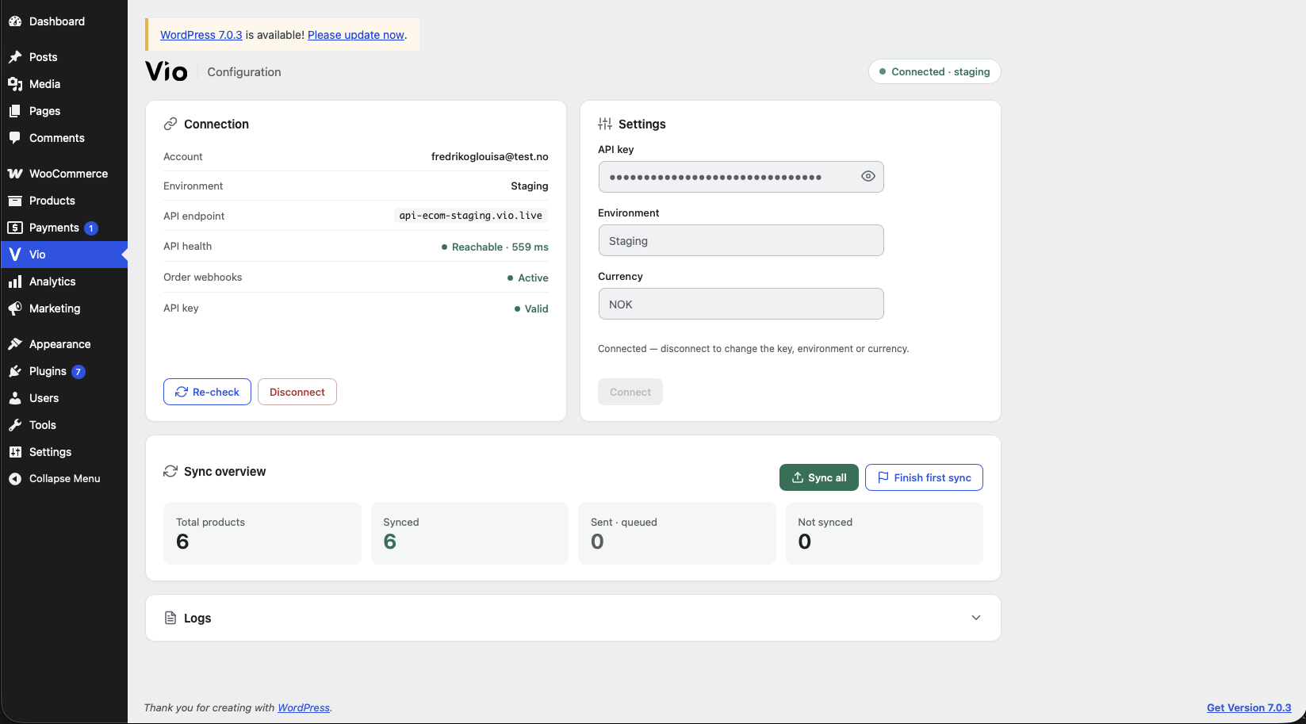Click the Payments dollar icon

click(x=15, y=228)
